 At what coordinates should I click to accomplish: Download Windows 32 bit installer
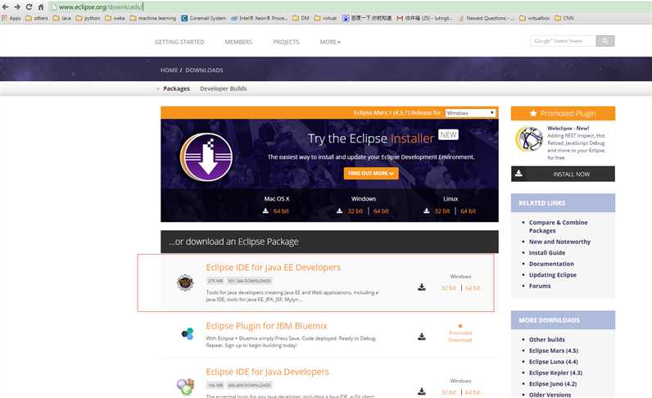point(355,210)
